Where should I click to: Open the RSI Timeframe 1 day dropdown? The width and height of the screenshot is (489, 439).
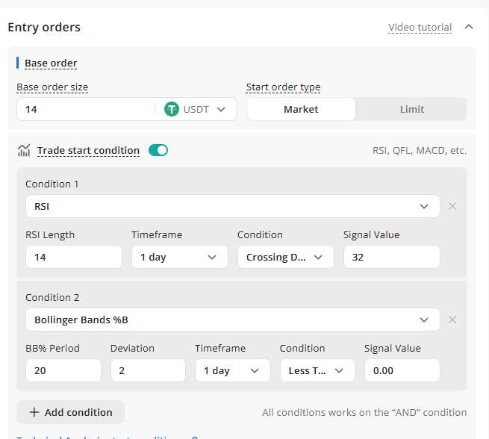[x=179, y=257]
